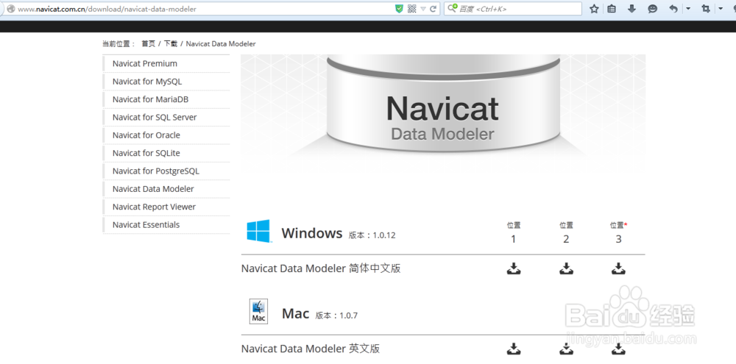
Task: Click the Windows logo icon
Action: click(258, 231)
